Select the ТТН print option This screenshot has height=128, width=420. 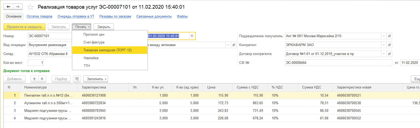click(x=87, y=66)
